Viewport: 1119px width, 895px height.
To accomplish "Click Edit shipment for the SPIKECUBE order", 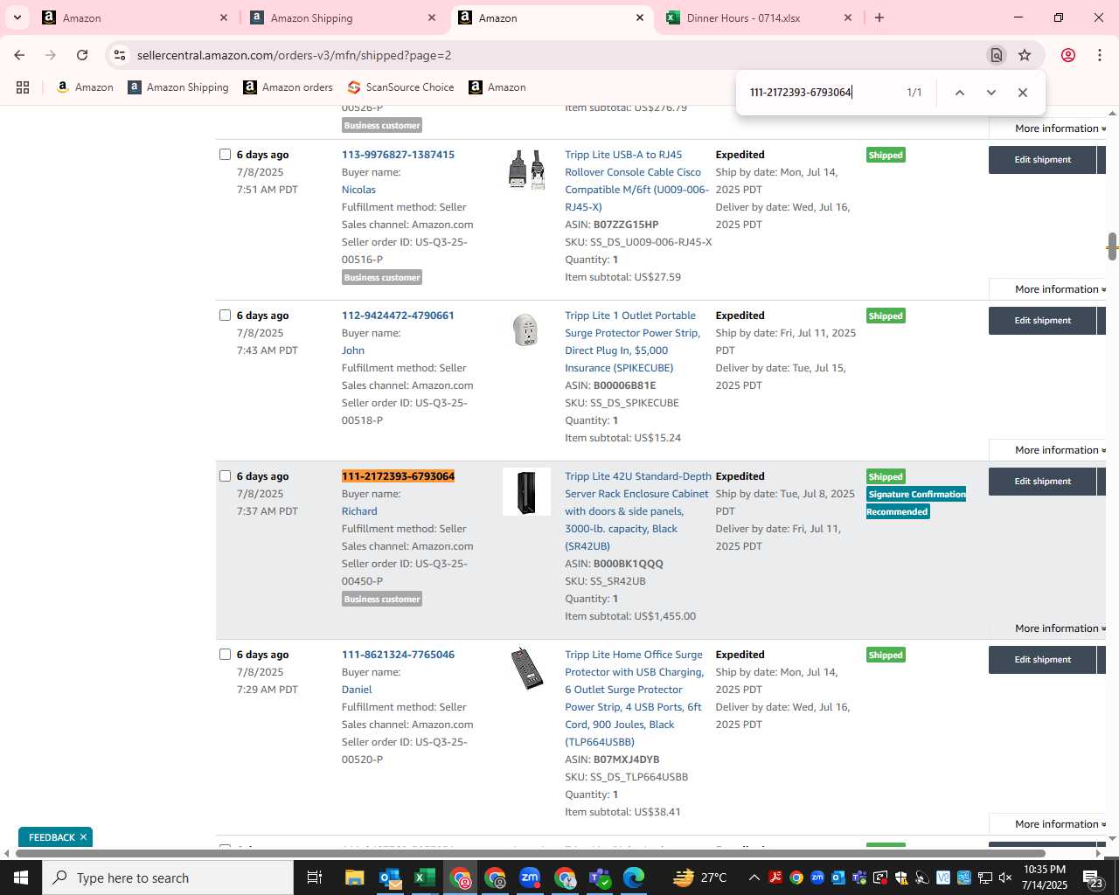I will [x=1042, y=321].
